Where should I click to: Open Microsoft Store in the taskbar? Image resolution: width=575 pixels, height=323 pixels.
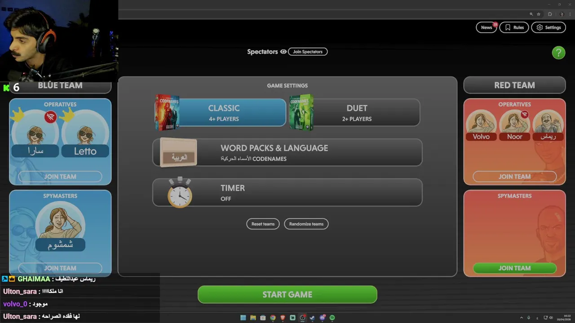263,318
